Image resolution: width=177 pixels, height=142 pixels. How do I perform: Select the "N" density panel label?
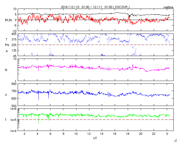(6, 70)
